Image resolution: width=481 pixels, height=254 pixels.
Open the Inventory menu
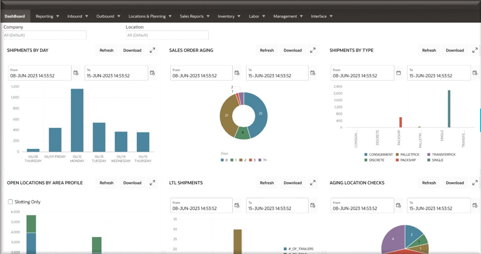(229, 16)
